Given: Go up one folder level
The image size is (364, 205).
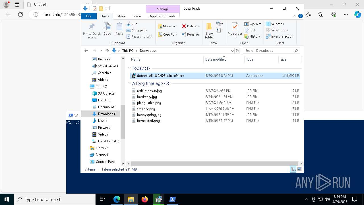Looking at the screenshot, I should [x=107, y=51].
